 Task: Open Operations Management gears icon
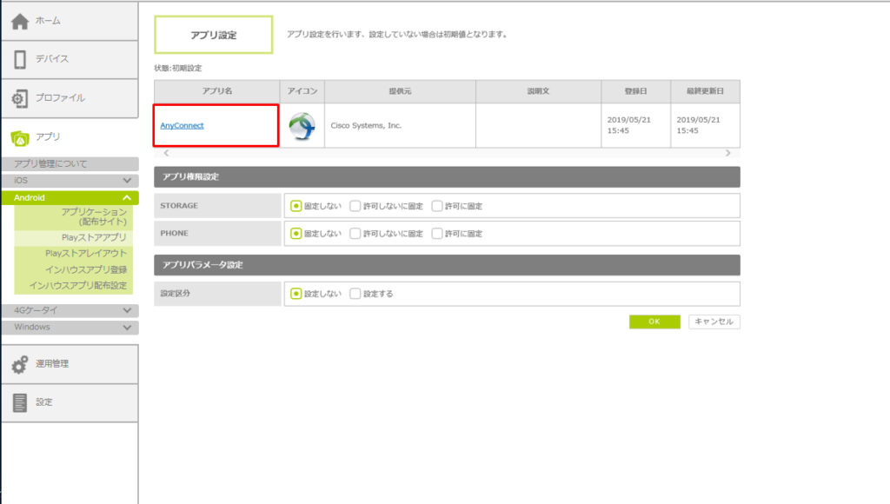coord(20,364)
